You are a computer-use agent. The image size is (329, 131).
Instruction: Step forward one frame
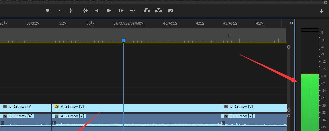(x=121, y=11)
